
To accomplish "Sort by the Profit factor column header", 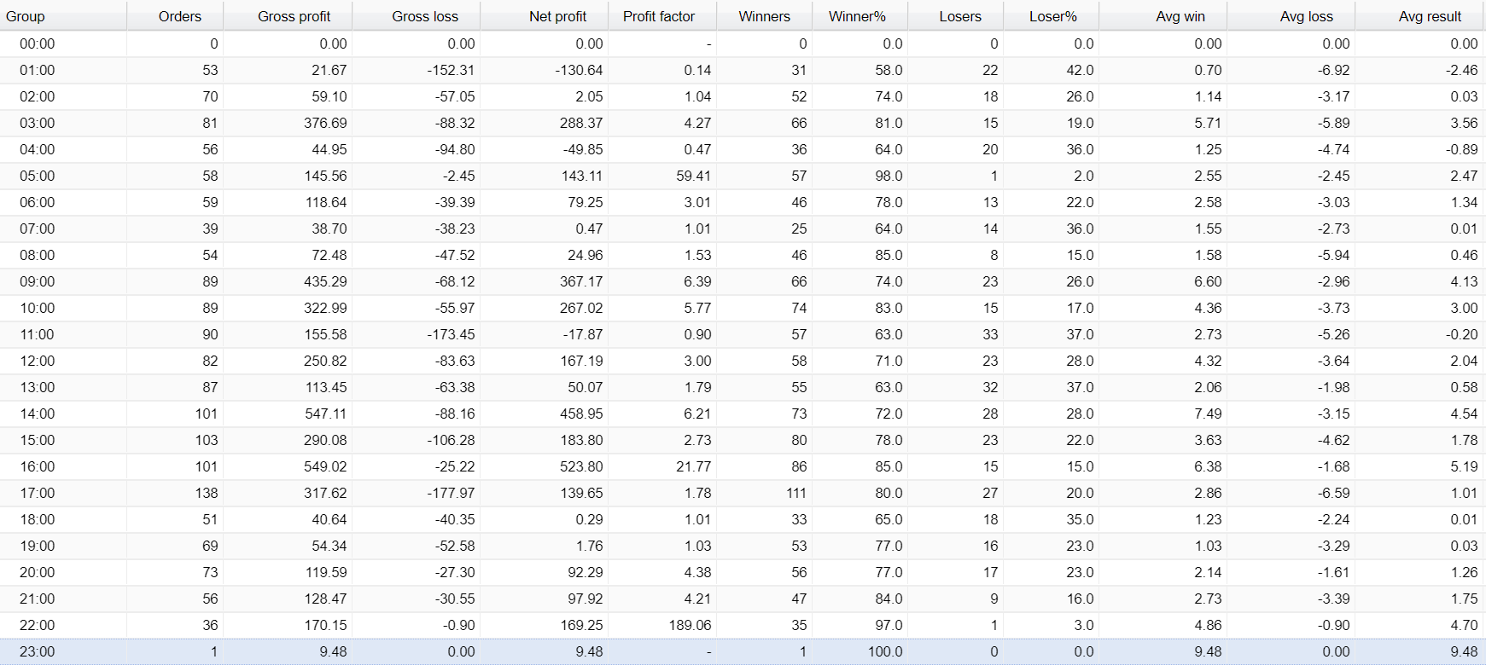I will click(x=662, y=16).
